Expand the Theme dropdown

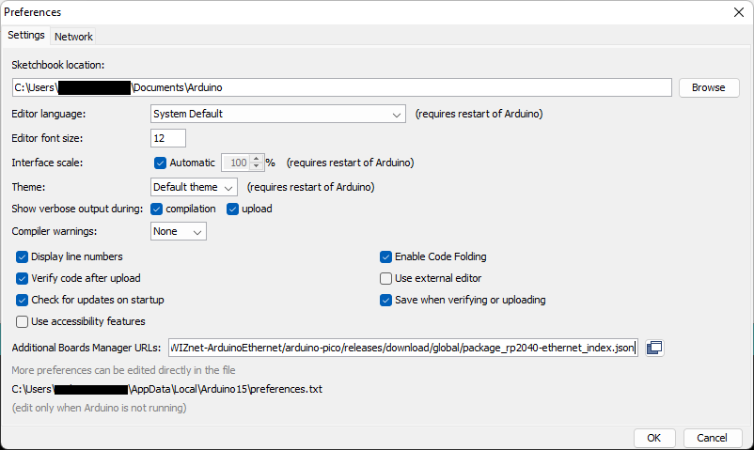click(195, 187)
